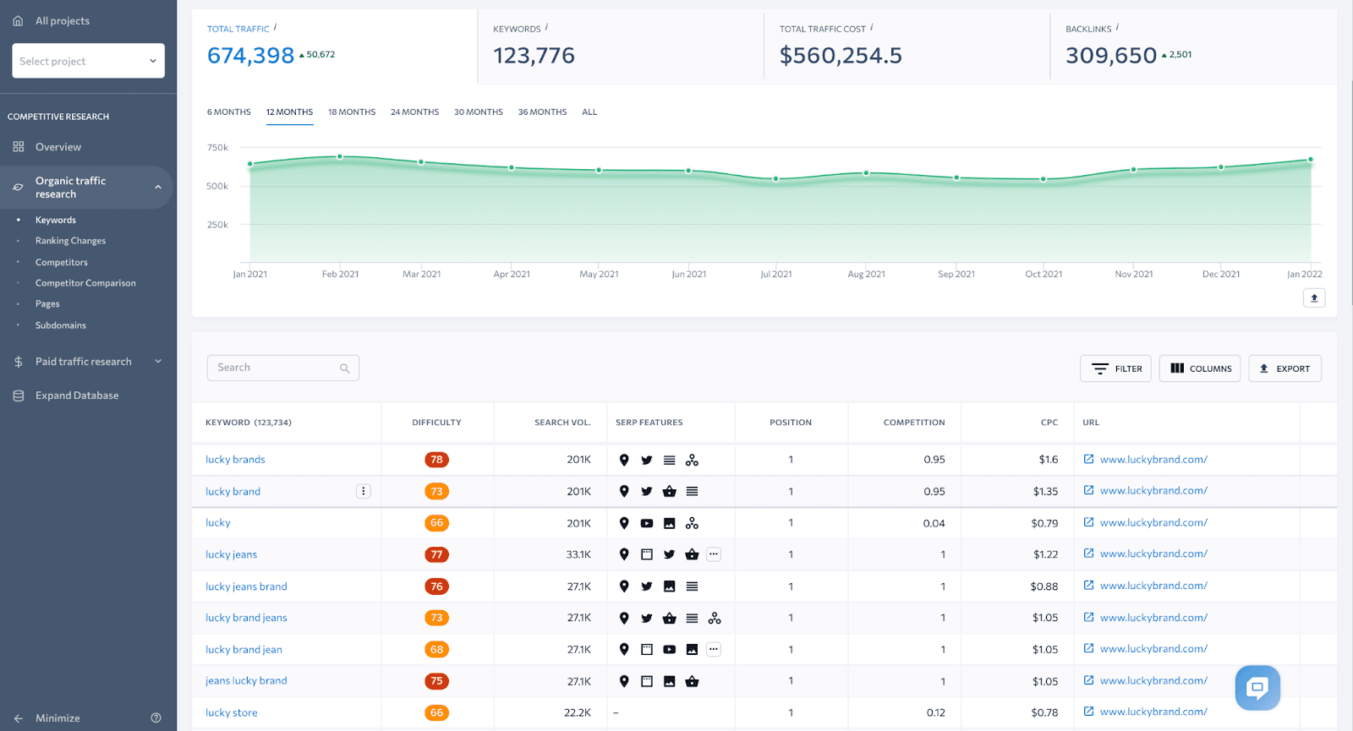Open the lucky jeans keyword link

click(x=231, y=554)
